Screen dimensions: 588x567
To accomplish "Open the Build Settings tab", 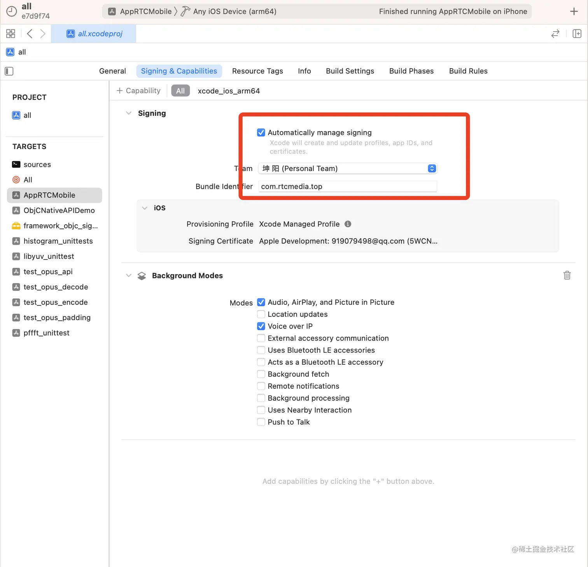I will pyautogui.click(x=350, y=71).
